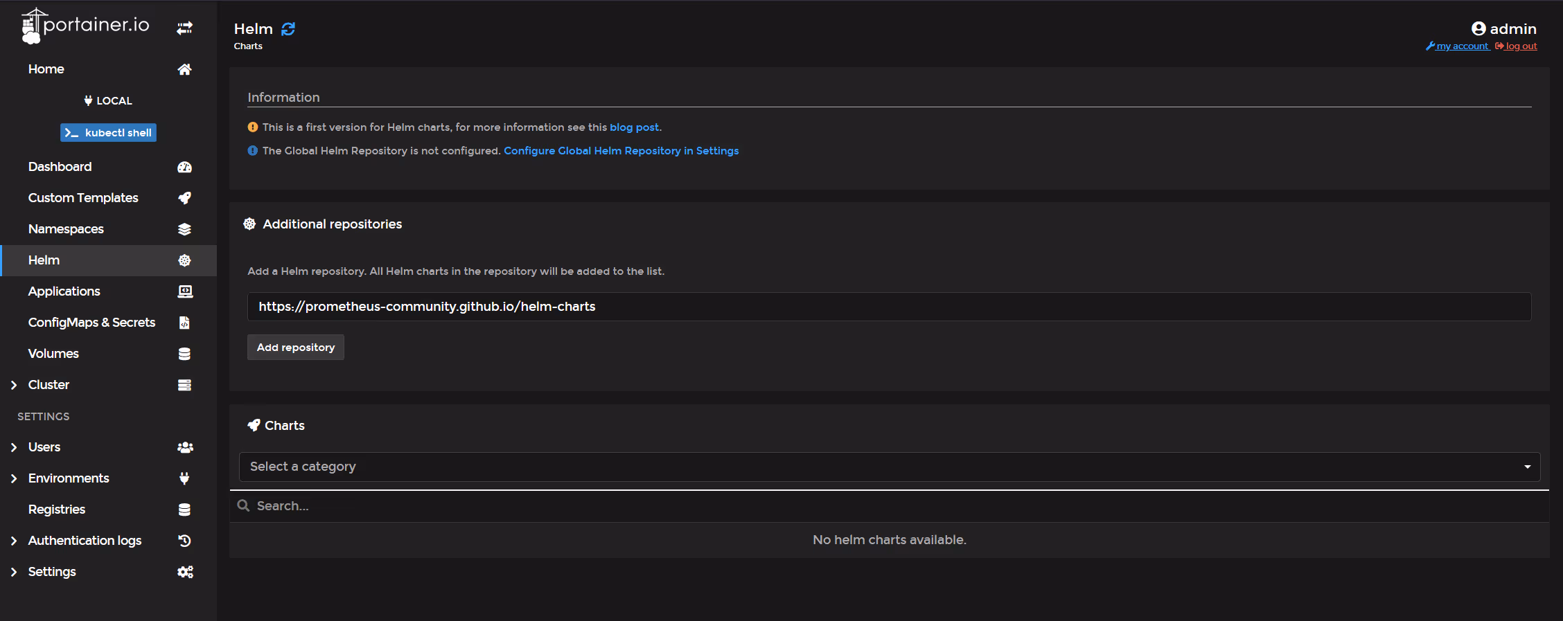Click the Authentication logs sidebar label
This screenshot has width=1563, height=621.
coord(85,541)
